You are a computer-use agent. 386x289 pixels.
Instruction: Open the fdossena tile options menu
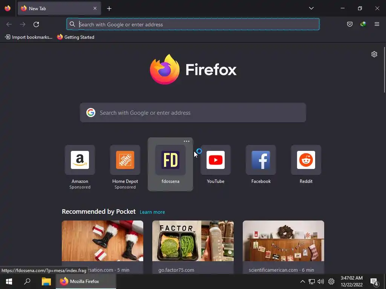tap(187, 141)
